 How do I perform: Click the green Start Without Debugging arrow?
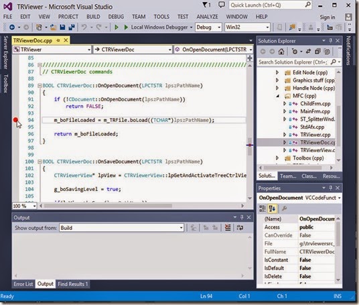pyautogui.click(x=117, y=27)
